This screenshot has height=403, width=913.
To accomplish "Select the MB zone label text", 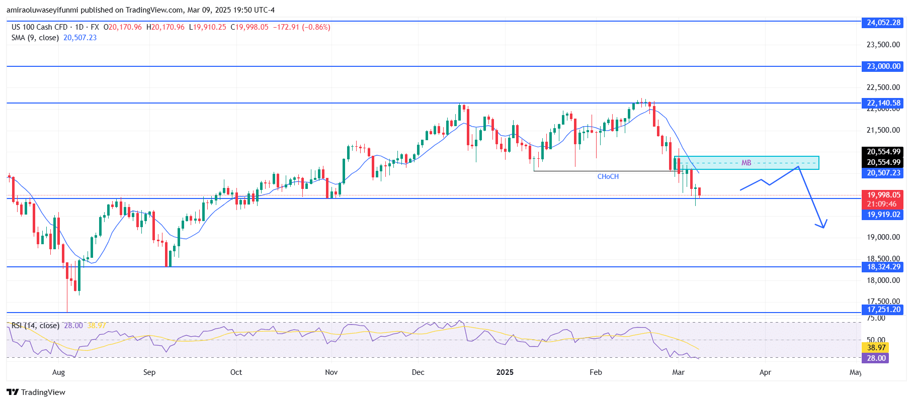I will point(746,163).
